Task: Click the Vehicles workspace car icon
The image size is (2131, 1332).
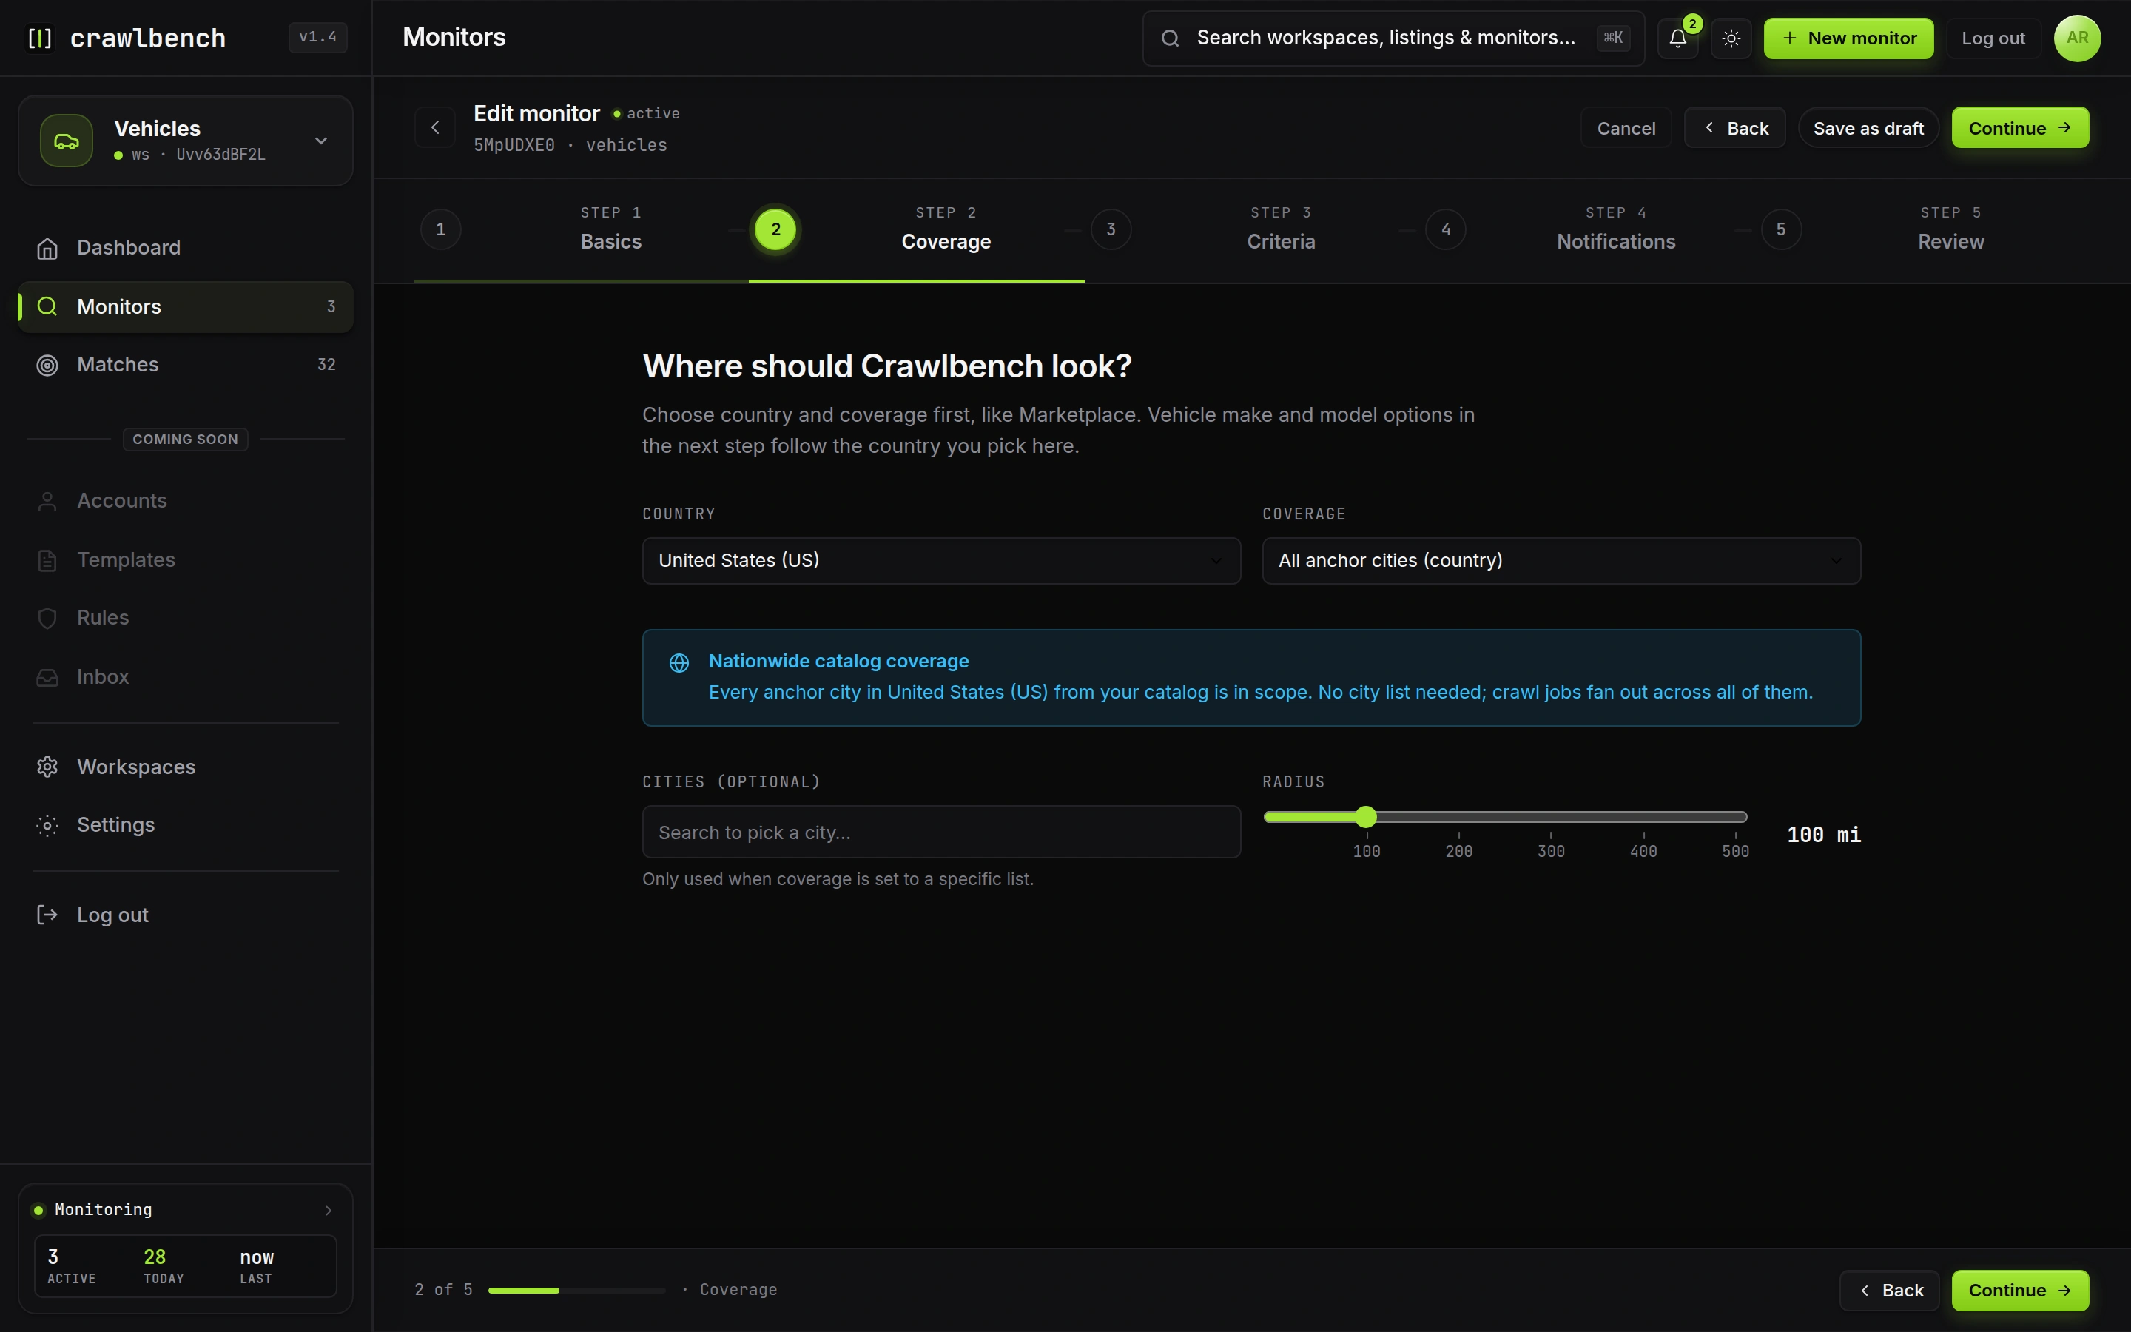Action: point(66,140)
